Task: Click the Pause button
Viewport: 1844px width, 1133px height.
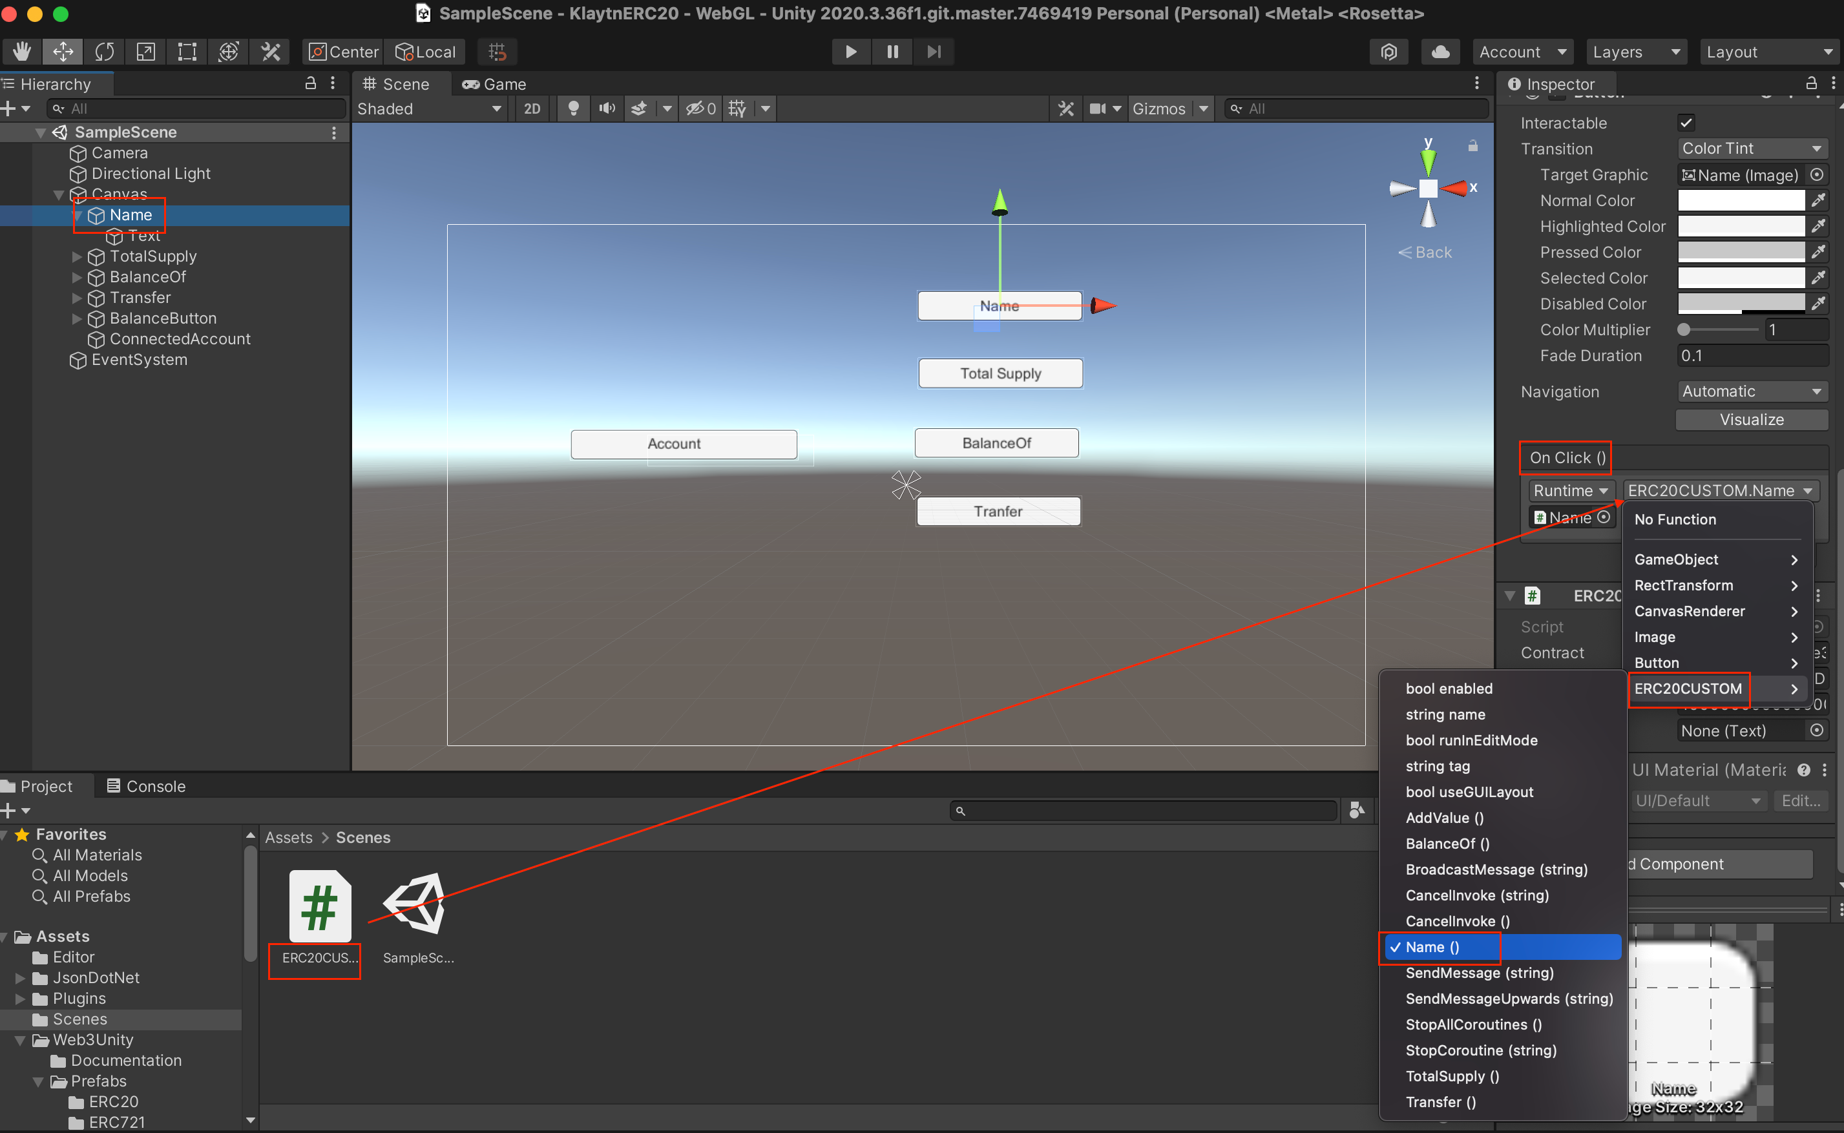Action: (x=892, y=52)
